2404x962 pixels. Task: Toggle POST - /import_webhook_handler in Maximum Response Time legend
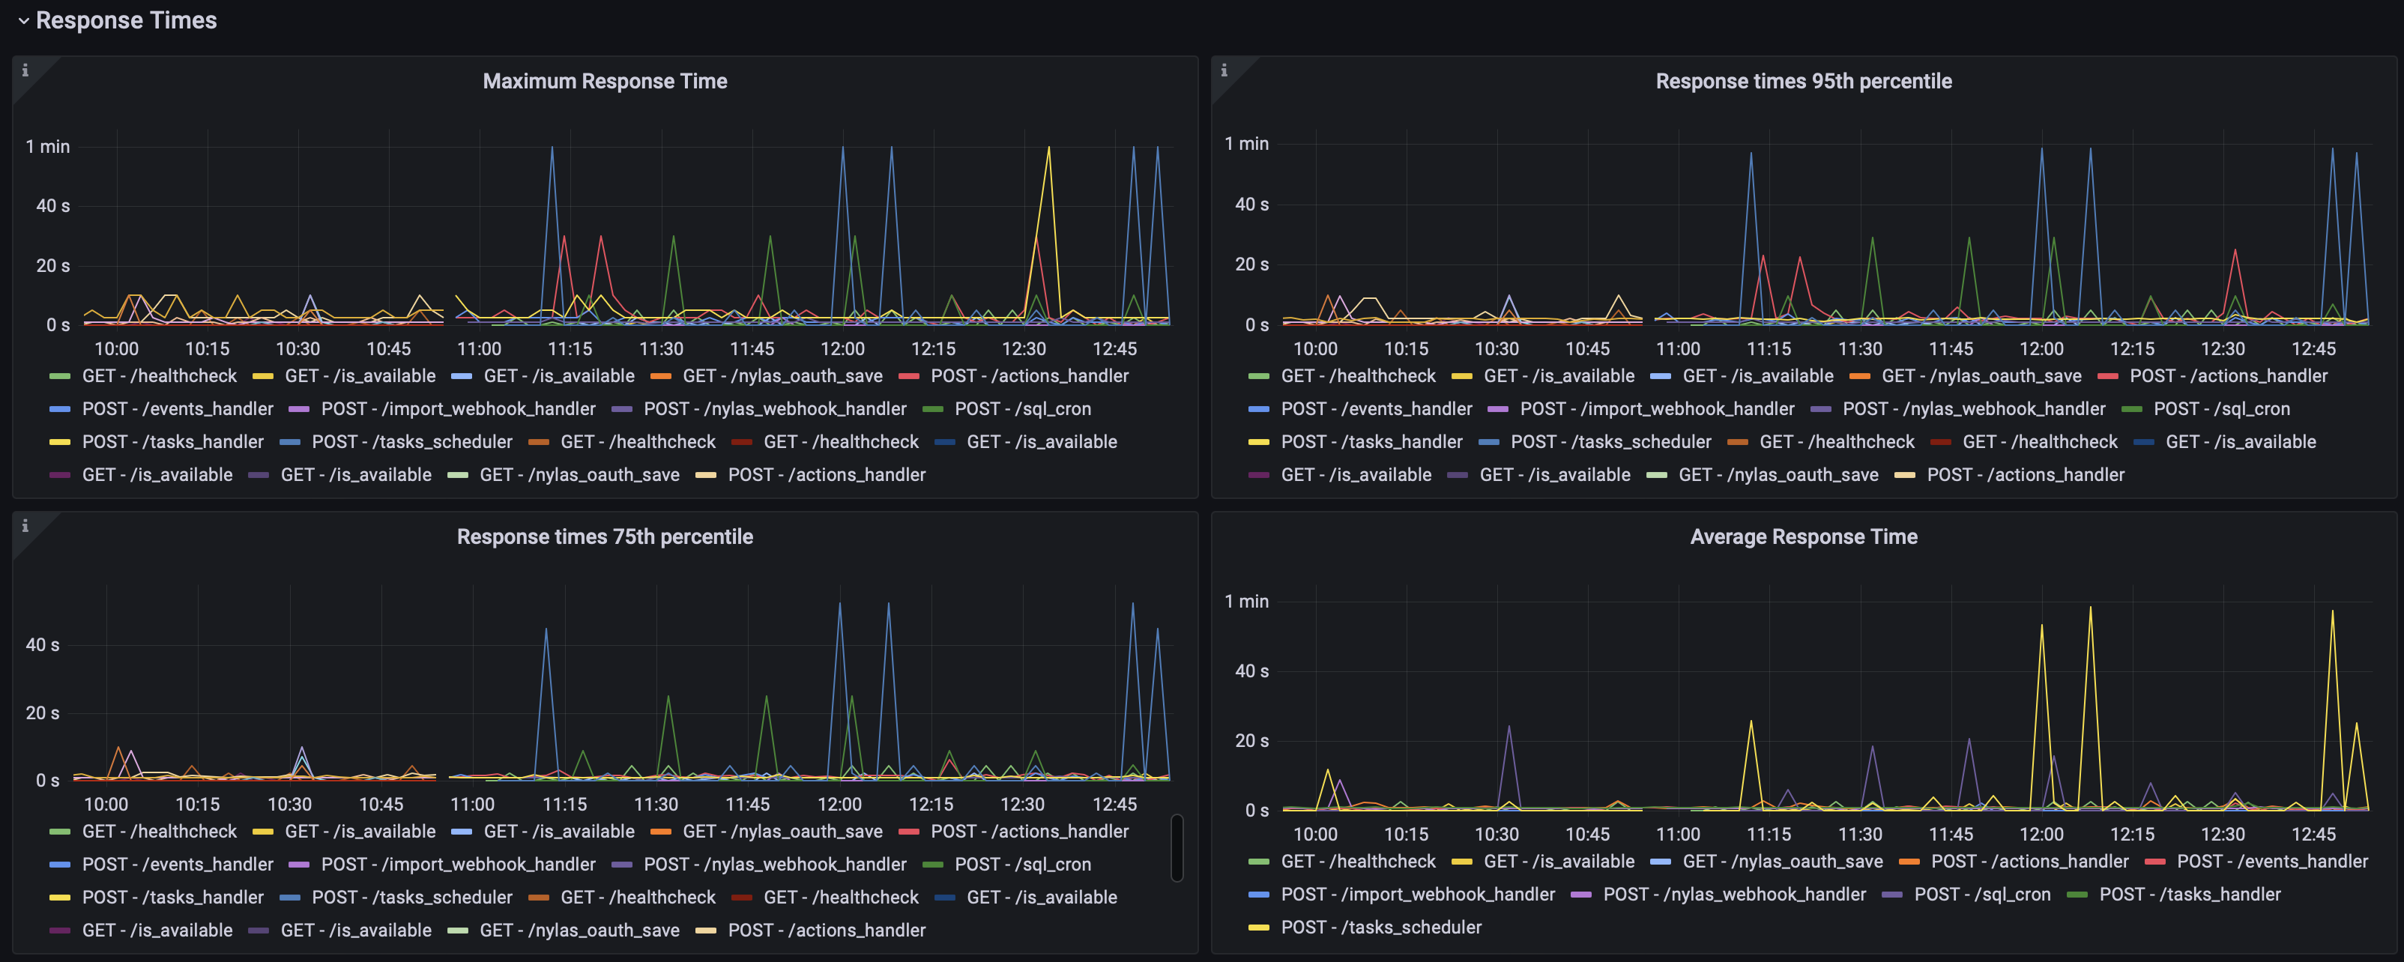tap(458, 408)
